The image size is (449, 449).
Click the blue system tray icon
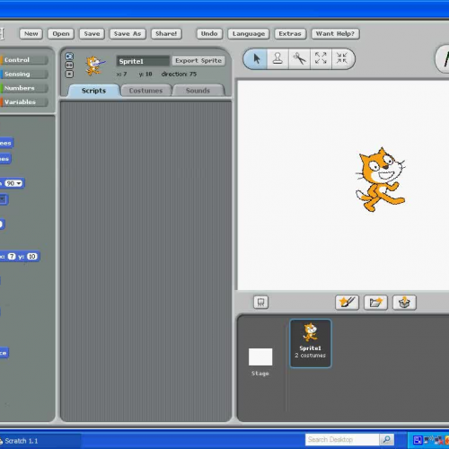(418, 440)
